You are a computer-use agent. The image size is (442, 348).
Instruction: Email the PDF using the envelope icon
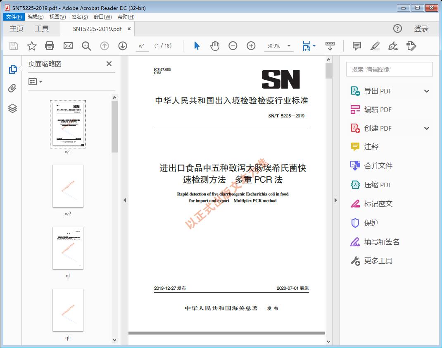68,46
